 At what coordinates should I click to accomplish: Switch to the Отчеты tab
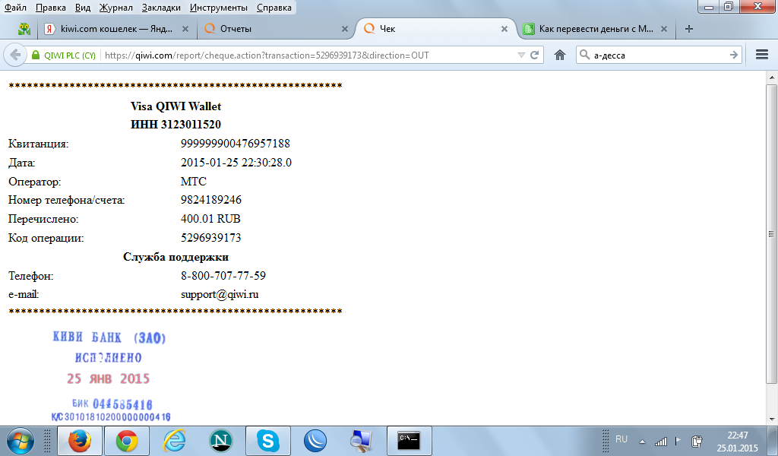click(275, 29)
